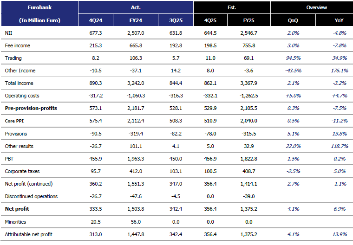The width and height of the screenshot is (353, 245).
Task: Click the YoY overview column header
Action: tap(334, 20)
